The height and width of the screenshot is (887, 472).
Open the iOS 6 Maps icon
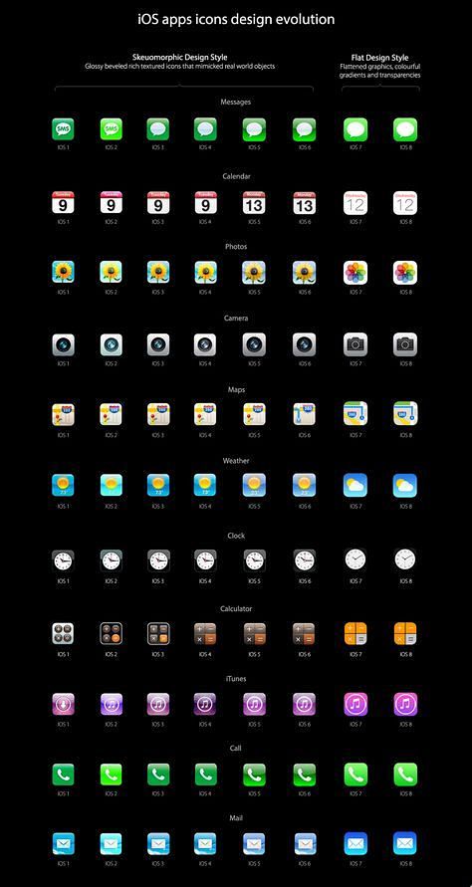pyautogui.click(x=305, y=415)
